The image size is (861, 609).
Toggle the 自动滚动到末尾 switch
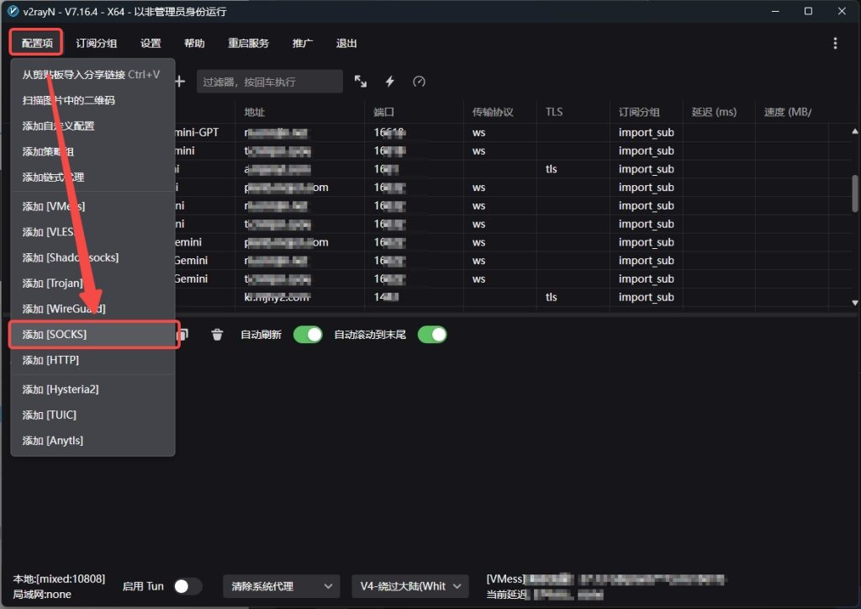(x=432, y=335)
